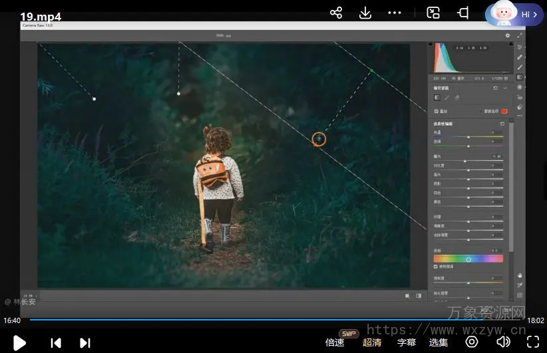Open the 倍速 playback speed menu

[x=335, y=342]
